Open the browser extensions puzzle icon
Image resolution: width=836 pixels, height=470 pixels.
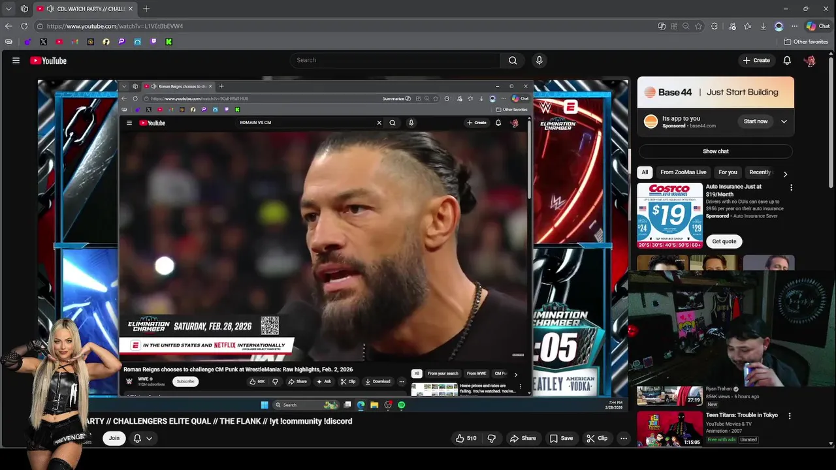pos(714,26)
